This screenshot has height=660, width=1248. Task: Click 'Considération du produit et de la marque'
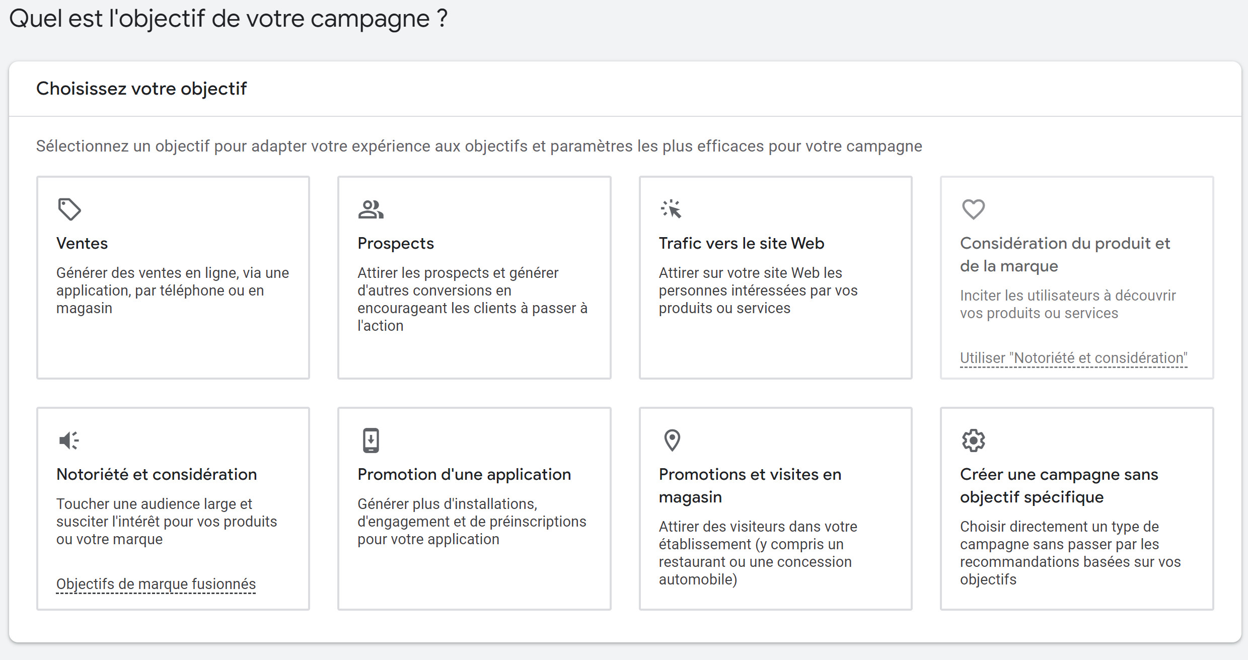pyautogui.click(x=1065, y=254)
